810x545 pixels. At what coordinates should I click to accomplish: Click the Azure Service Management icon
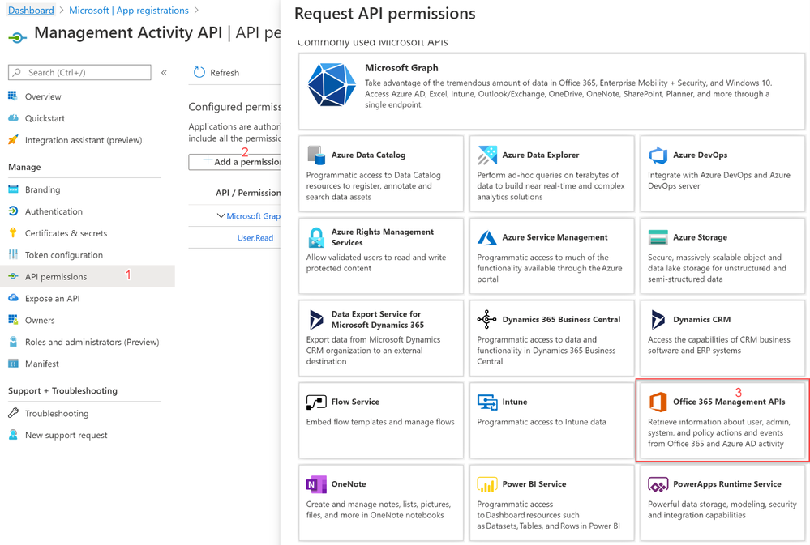486,237
